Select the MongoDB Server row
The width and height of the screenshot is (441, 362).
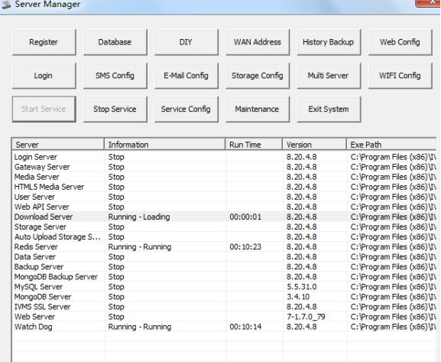(x=225, y=297)
